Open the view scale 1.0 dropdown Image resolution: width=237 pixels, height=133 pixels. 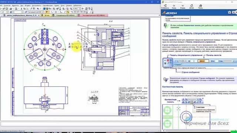[7, 12]
